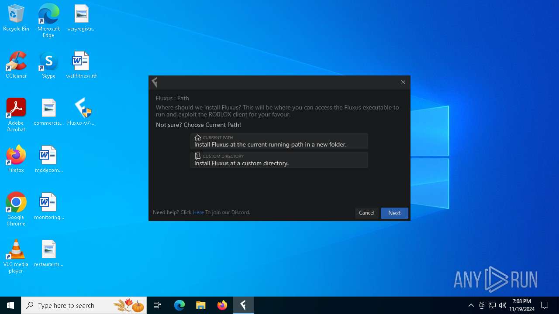Click the taskbar search box
The width and height of the screenshot is (559, 314).
pyautogui.click(x=84, y=305)
